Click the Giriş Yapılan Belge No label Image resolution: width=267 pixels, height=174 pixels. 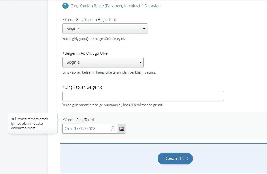coord(82,87)
